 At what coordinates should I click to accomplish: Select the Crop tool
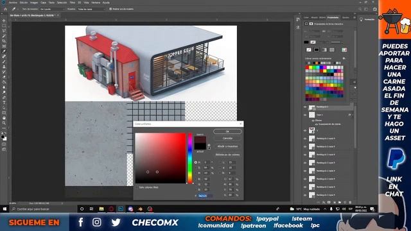4,41
